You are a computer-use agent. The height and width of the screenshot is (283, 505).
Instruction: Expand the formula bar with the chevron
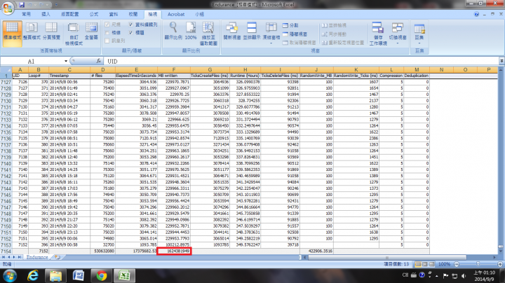click(501, 61)
